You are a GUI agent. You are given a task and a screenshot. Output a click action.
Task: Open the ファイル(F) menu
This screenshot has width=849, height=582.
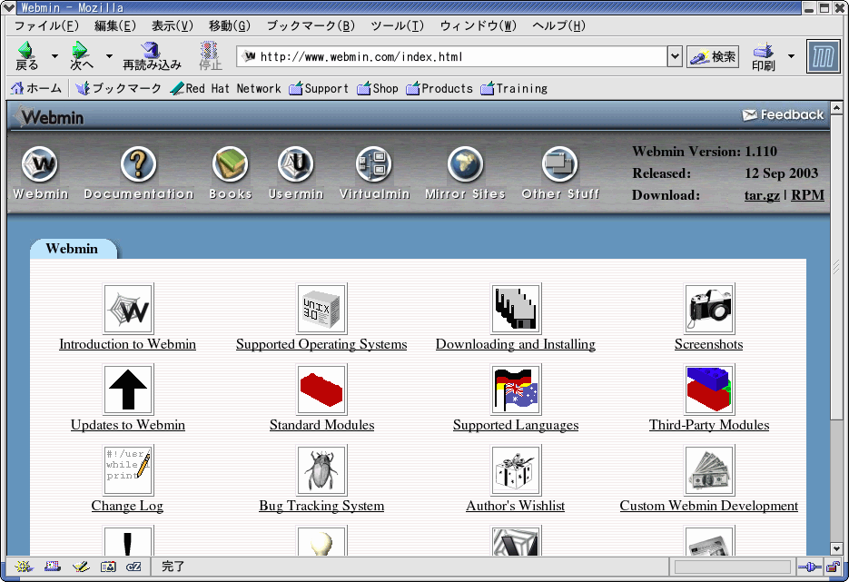point(46,26)
